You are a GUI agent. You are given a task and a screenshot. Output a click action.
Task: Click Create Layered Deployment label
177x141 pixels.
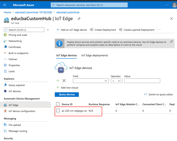pos(139,30)
